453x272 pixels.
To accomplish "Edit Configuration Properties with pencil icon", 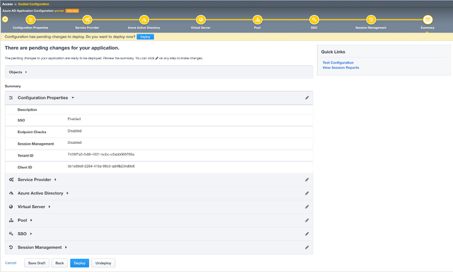I will 307,97.
